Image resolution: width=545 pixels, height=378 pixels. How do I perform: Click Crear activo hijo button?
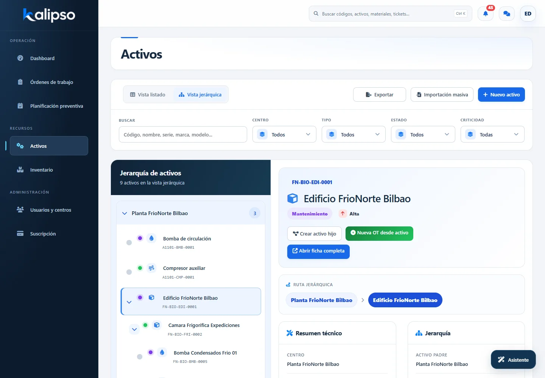[x=315, y=234]
